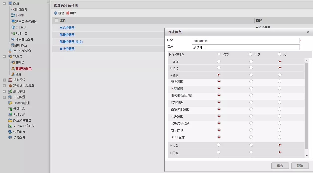Click the License管理 icon

10,103
